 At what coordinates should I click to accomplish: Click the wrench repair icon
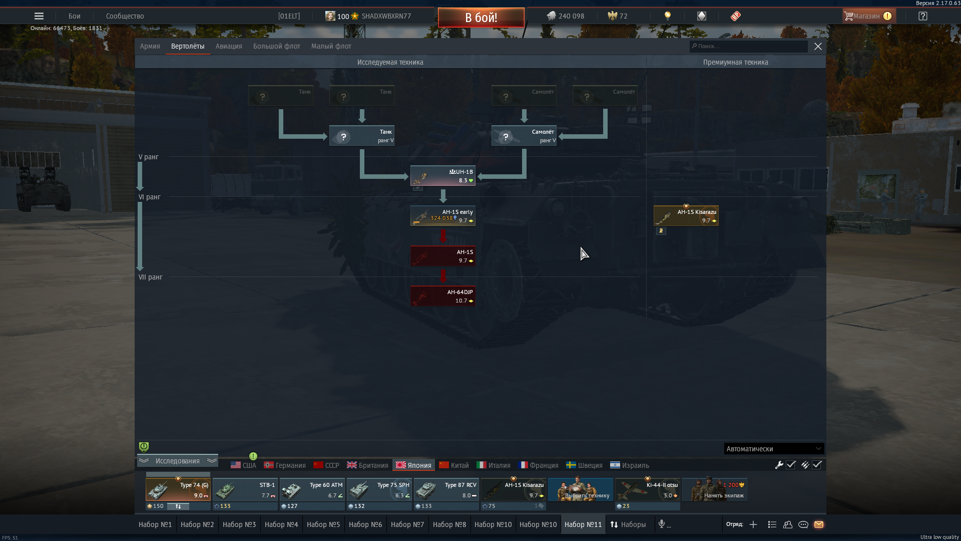(x=779, y=465)
